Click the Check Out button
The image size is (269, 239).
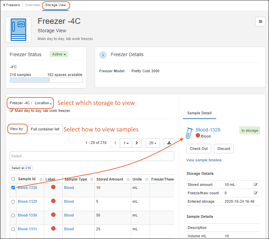199,149
